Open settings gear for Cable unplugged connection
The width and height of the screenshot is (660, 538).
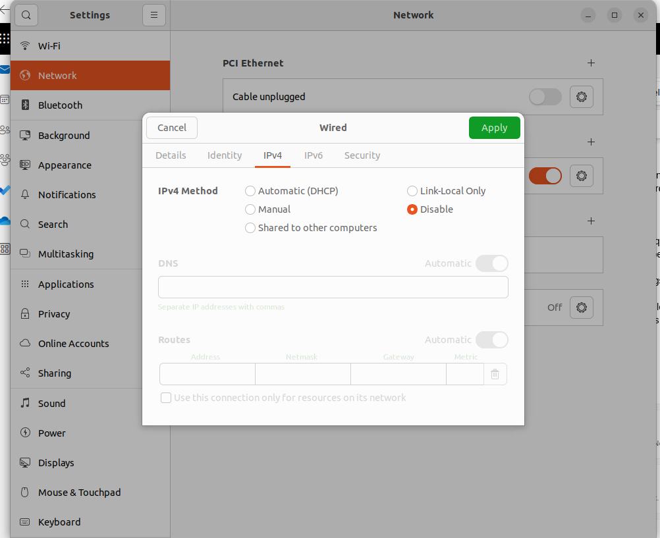[x=581, y=97]
